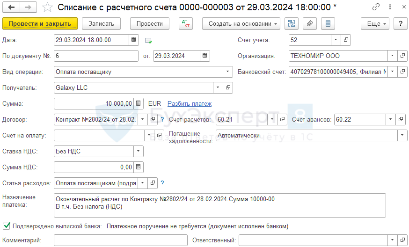Copy link to document with chain icon
Image resolution: width=409 pixels, height=247 pixels.
pyautogui.click(x=376, y=7)
